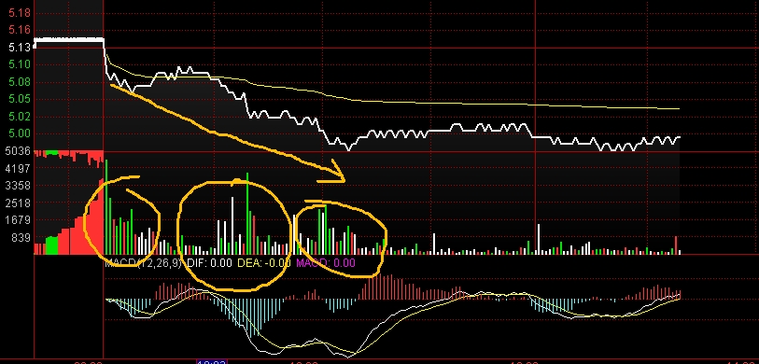Select the yellow DEA: -0.00 readout
Viewport: 759px width, 364px height.
click(x=264, y=263)
